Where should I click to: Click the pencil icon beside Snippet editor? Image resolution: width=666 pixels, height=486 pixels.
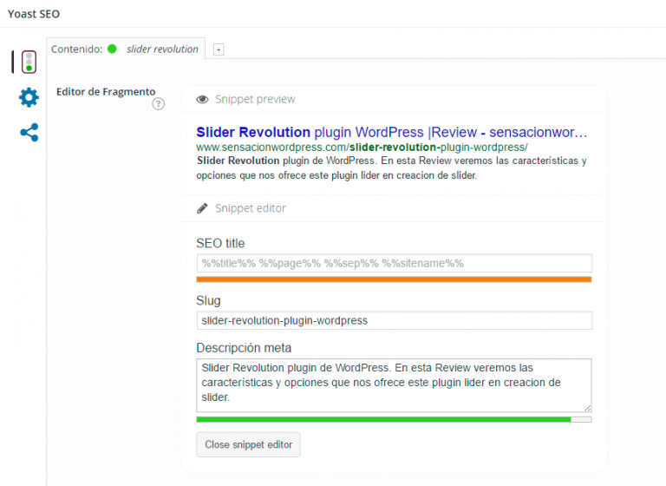coord(202,208)
